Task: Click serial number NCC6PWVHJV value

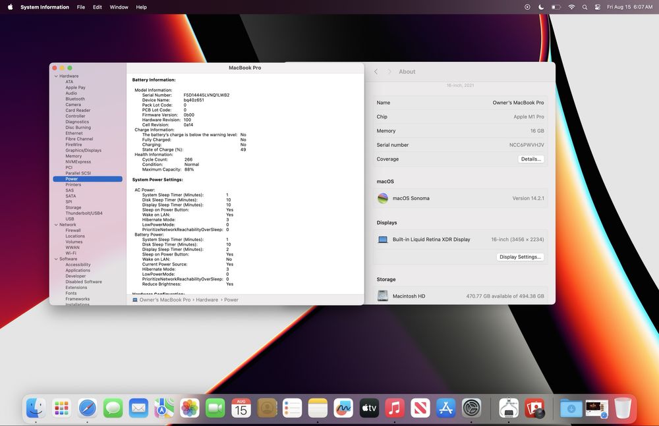Action: click(x=527, y=145)
